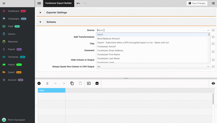This screenshot has width=217, height=123.
Task: Click the Dashboard icon in the sidebar
Action: coord(4,11)
